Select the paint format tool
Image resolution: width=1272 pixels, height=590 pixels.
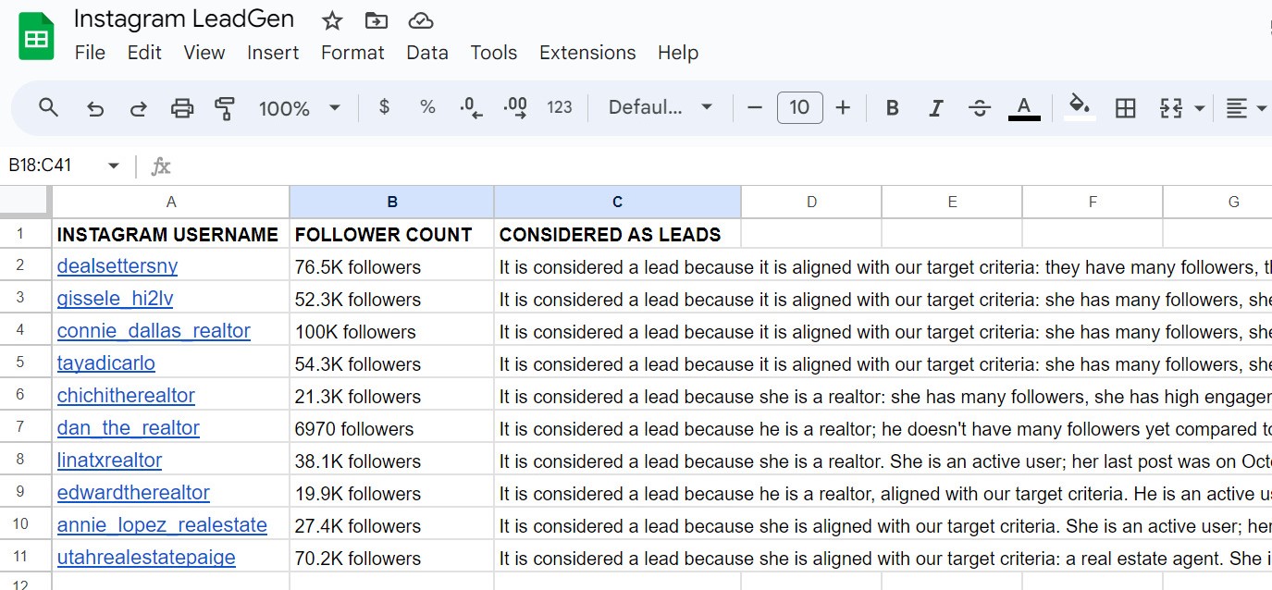pos(224,108)
